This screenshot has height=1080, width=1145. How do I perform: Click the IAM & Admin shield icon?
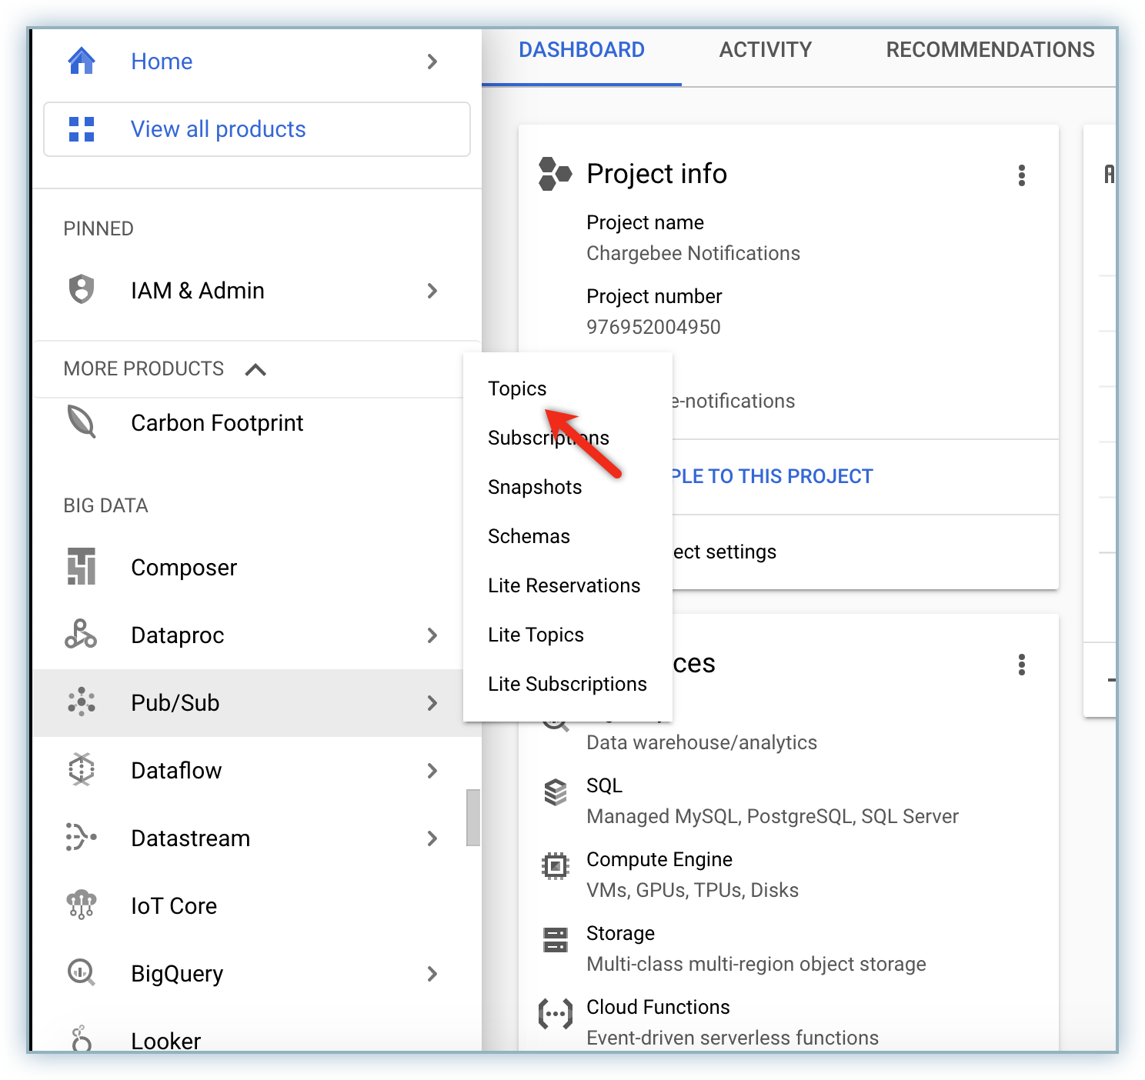tap(82, 290)
